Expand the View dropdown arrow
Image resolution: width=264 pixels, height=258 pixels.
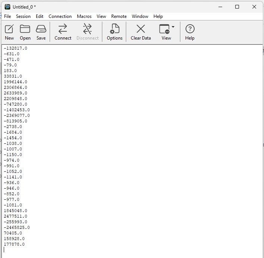coord(173,27)
